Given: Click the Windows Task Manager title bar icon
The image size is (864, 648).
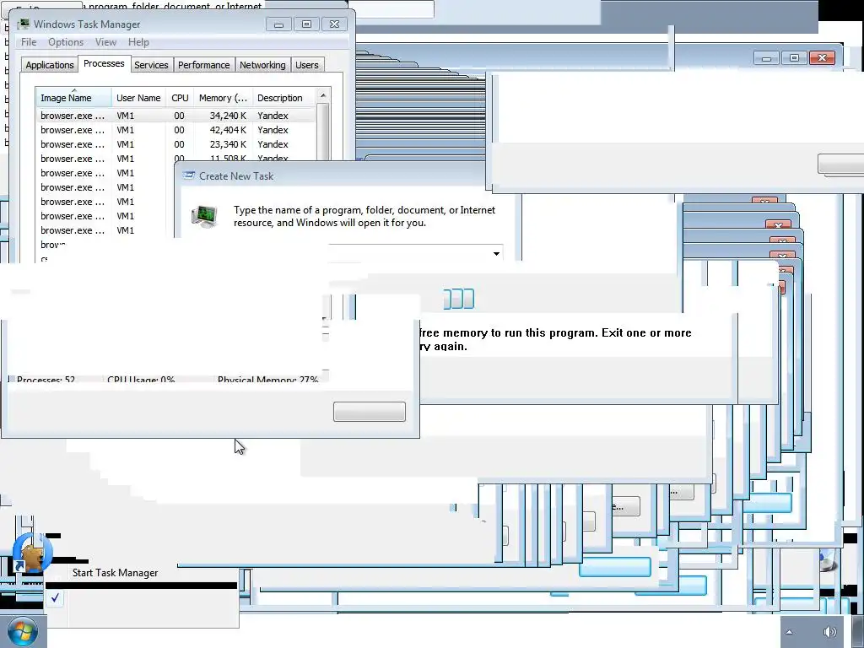Looking at the screenshot, I should 23,24.
